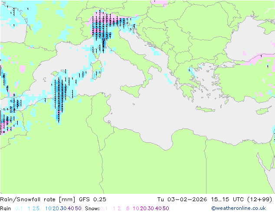Click the Snow legend value 5
The height and width of the screenshot is (212, 275).
[x=128, y=209]
